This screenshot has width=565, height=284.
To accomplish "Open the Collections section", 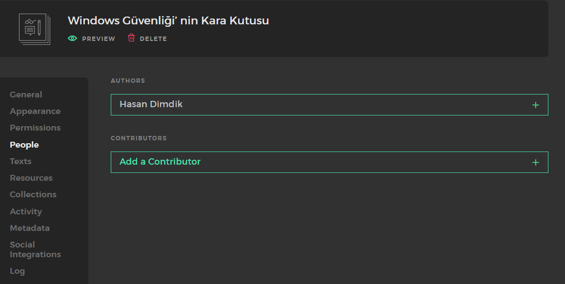I will tap(33, 194).
